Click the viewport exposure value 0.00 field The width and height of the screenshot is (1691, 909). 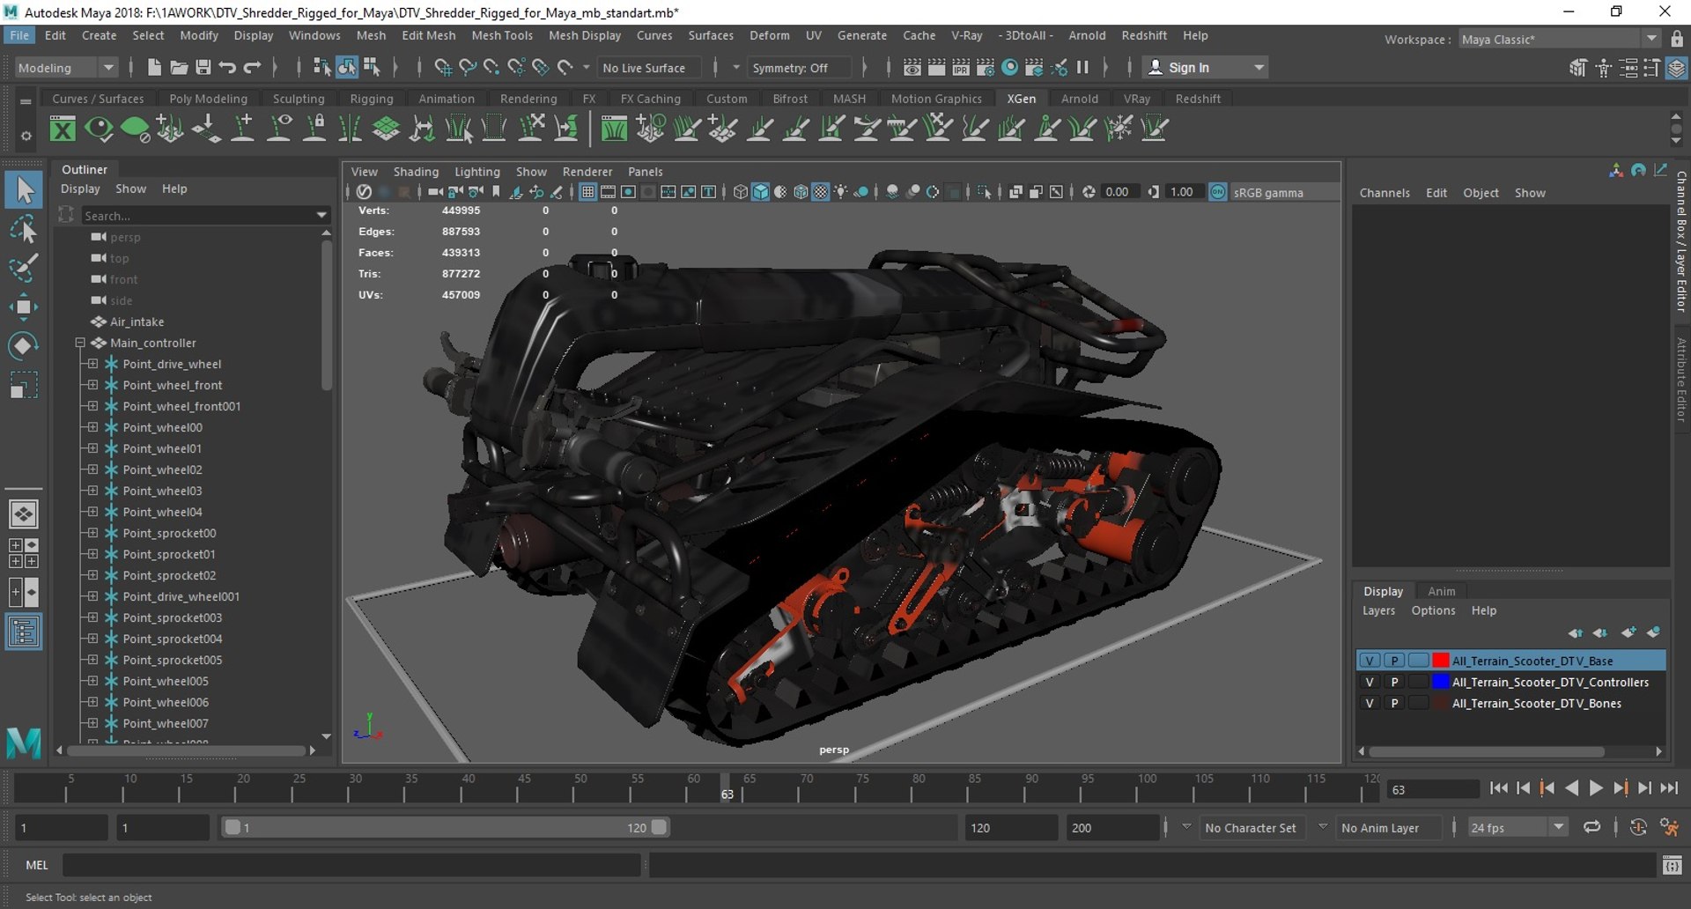pyautogui.click(x=1119, y=192)
